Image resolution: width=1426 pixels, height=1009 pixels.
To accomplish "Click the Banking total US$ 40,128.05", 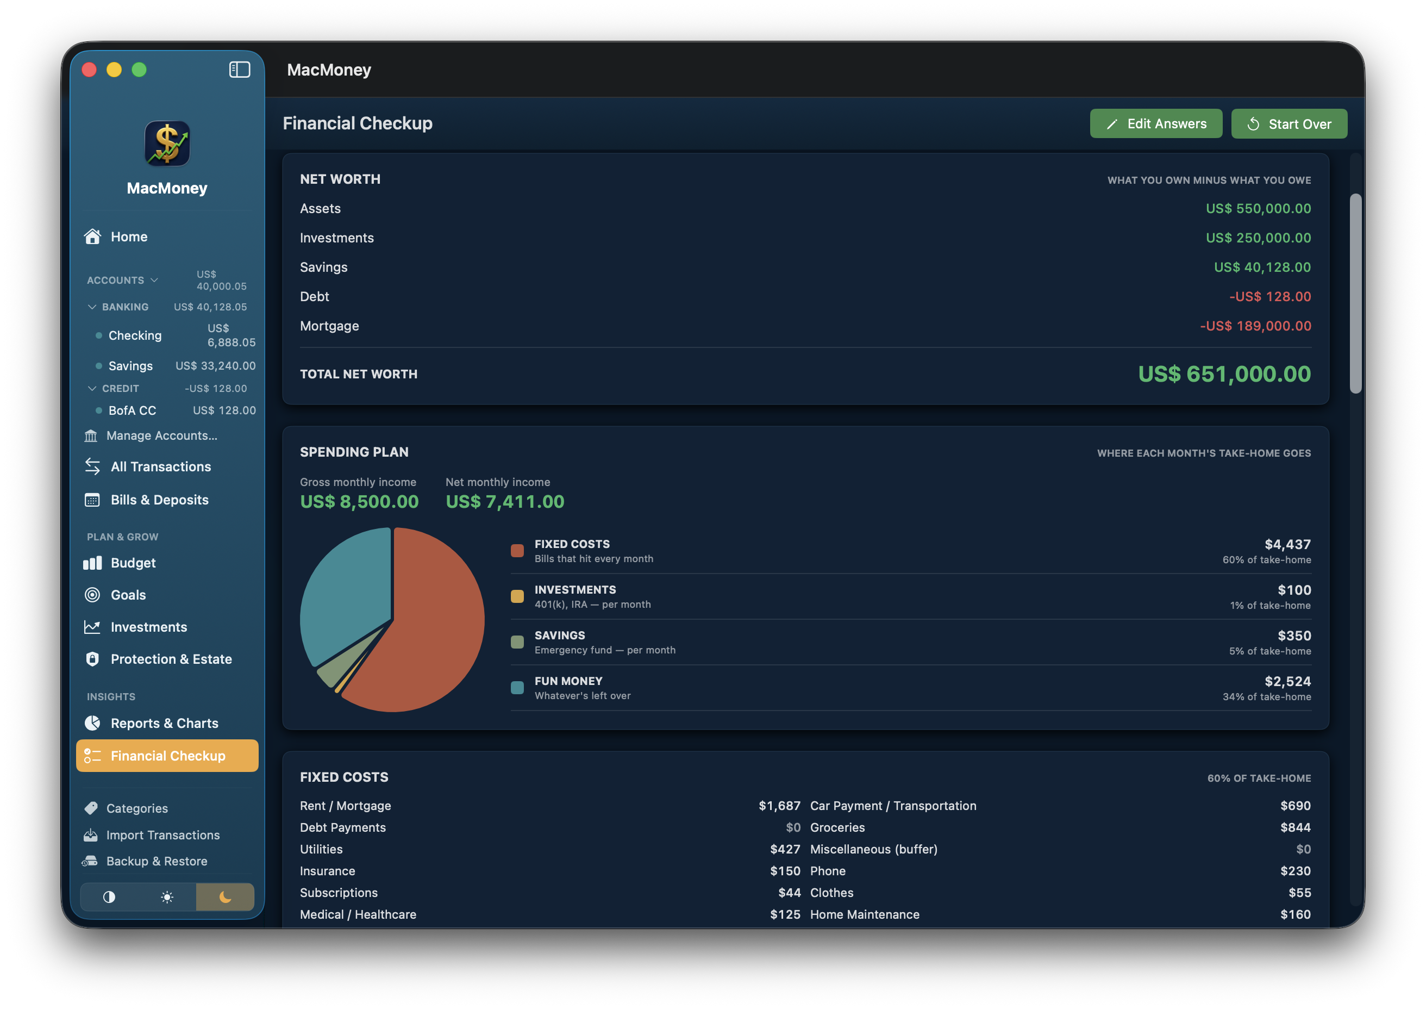I will [x=210, y=307].
